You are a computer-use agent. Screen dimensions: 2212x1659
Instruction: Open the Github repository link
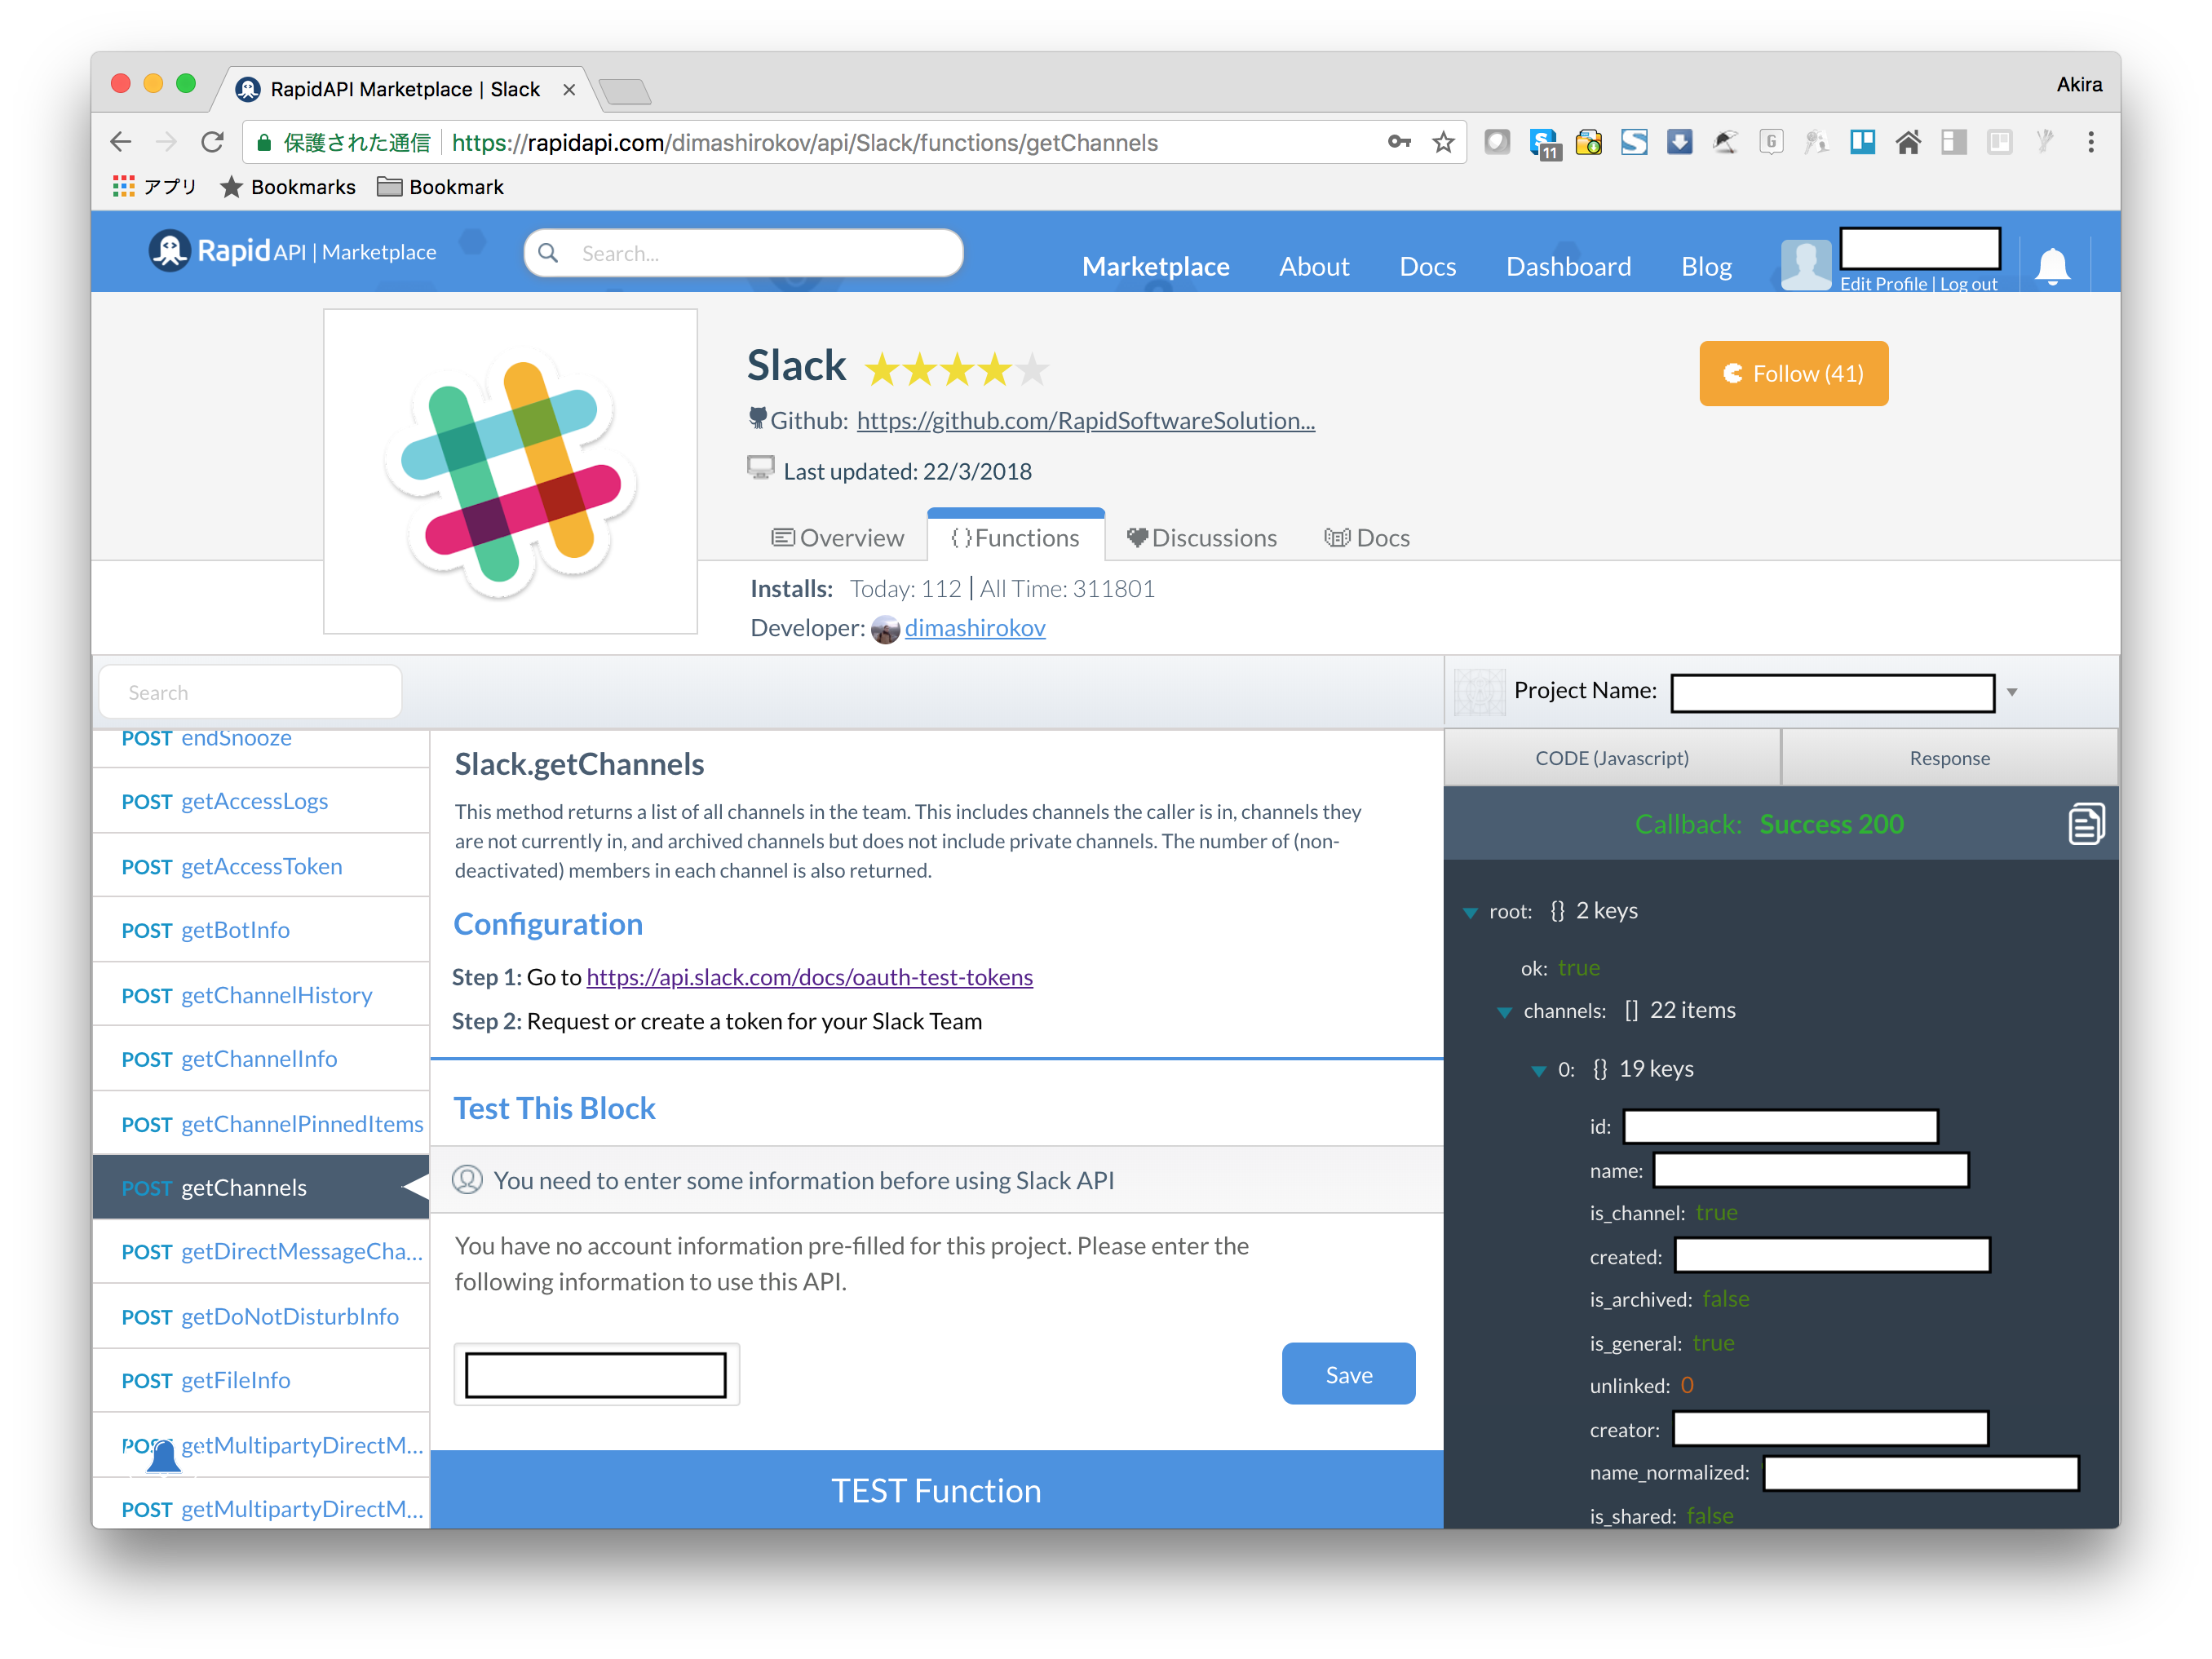pyautogui.click(x=1085, y=421)
